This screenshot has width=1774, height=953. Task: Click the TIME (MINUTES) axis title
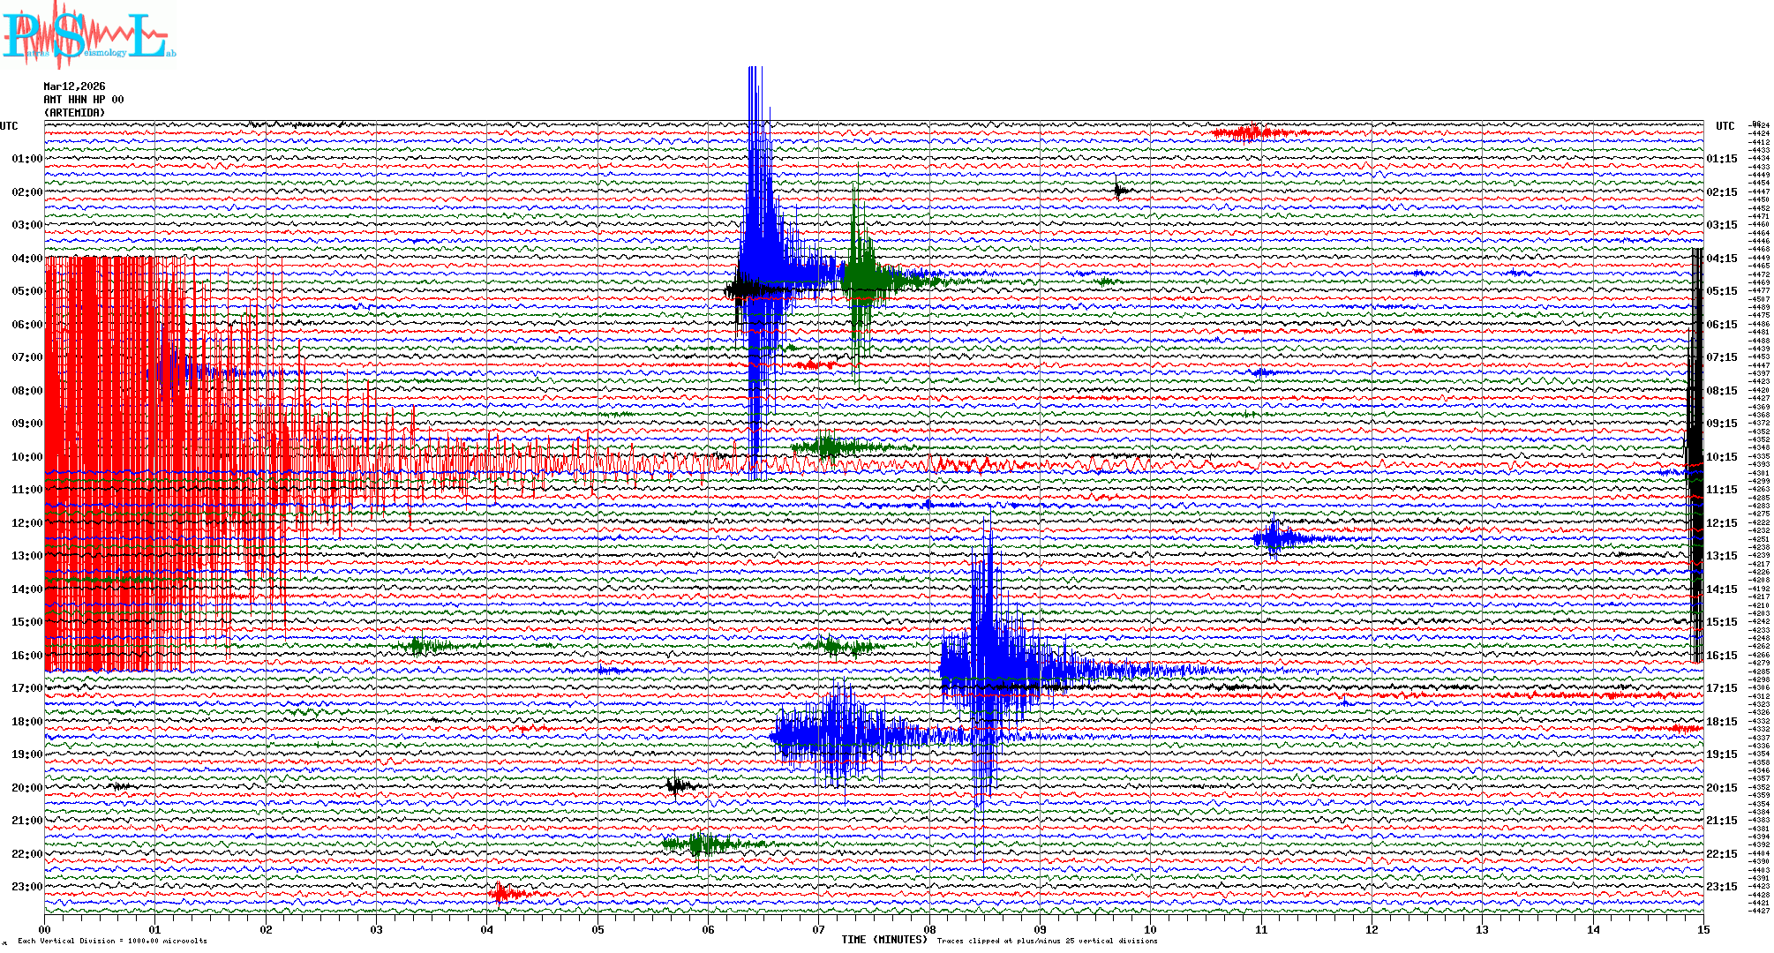[884, 940]
